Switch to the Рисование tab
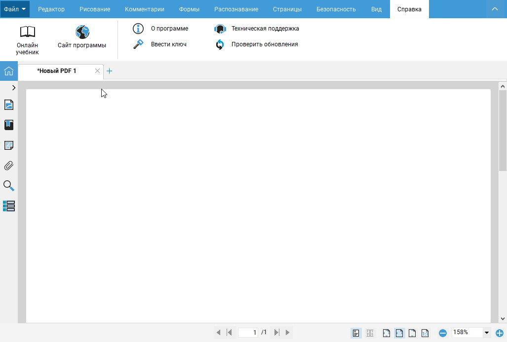The height and width of the screenshot is (342, 507). tap(95, 9)
